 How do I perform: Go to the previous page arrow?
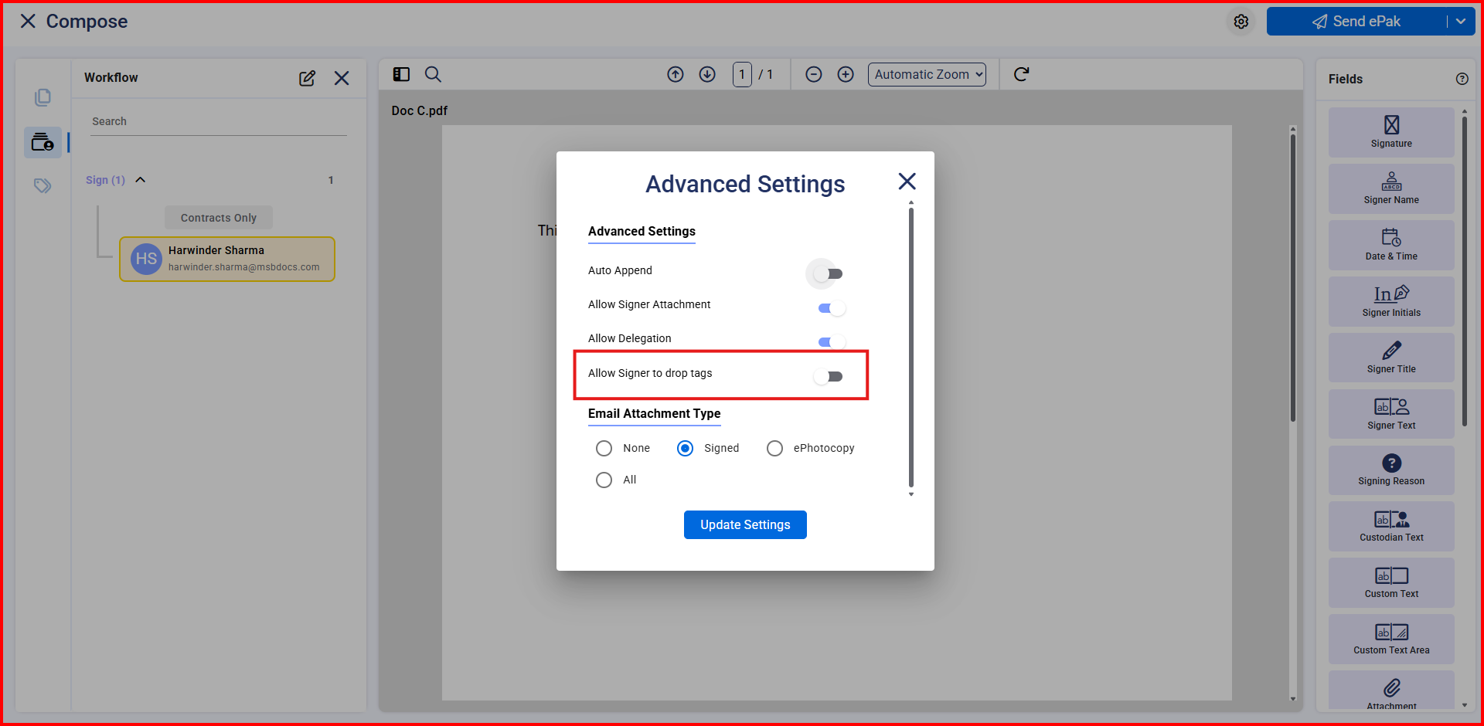pyautogui.click(x=676, y=74)
